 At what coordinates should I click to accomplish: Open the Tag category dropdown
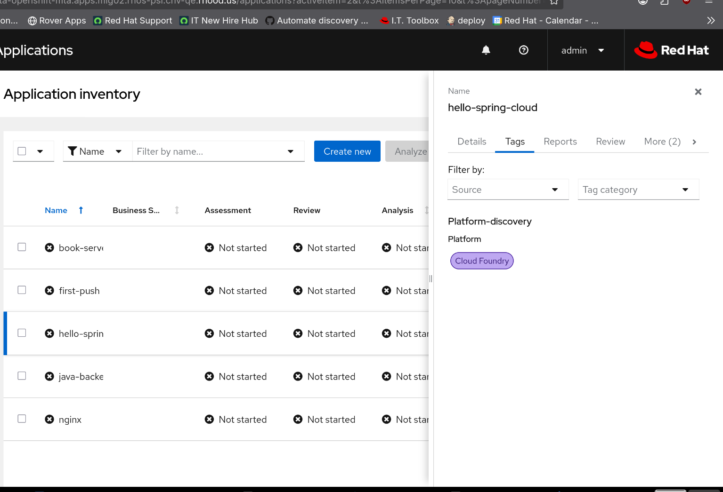(638, 190)
